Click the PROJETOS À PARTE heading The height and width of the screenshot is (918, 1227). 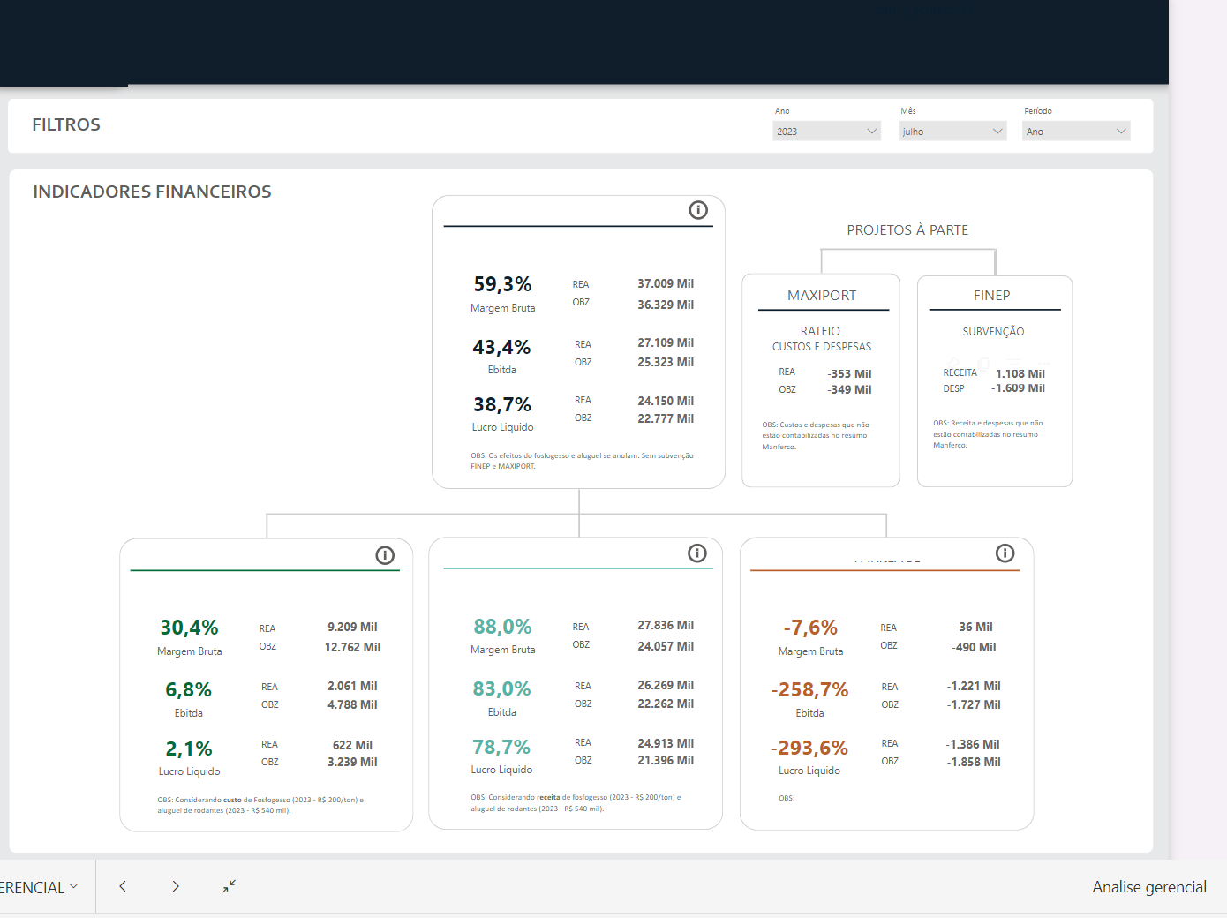pos(907,230)
